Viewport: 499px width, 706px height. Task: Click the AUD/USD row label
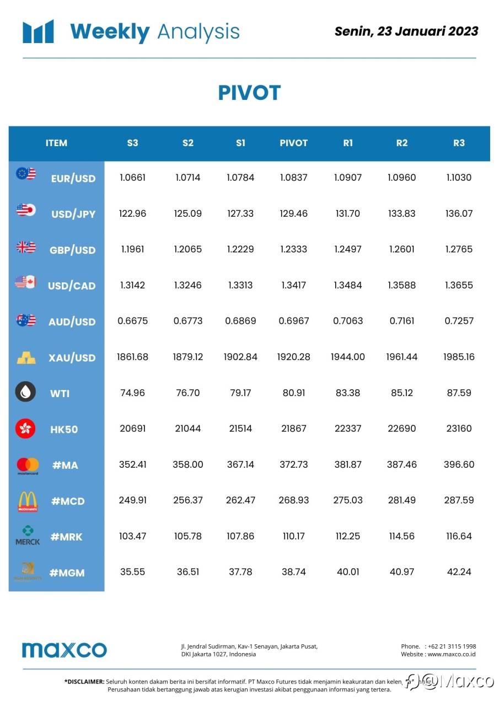tap(72, 322)
